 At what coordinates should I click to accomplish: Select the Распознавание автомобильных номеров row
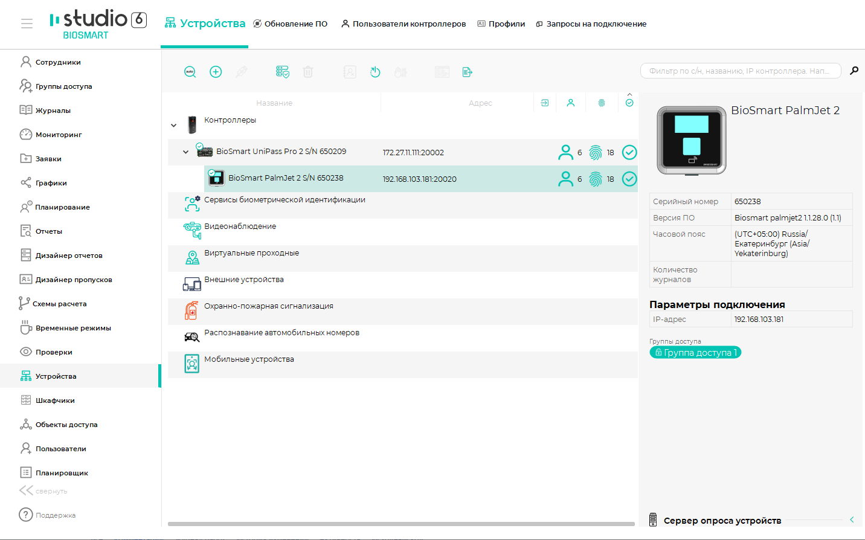pos(403,338)
